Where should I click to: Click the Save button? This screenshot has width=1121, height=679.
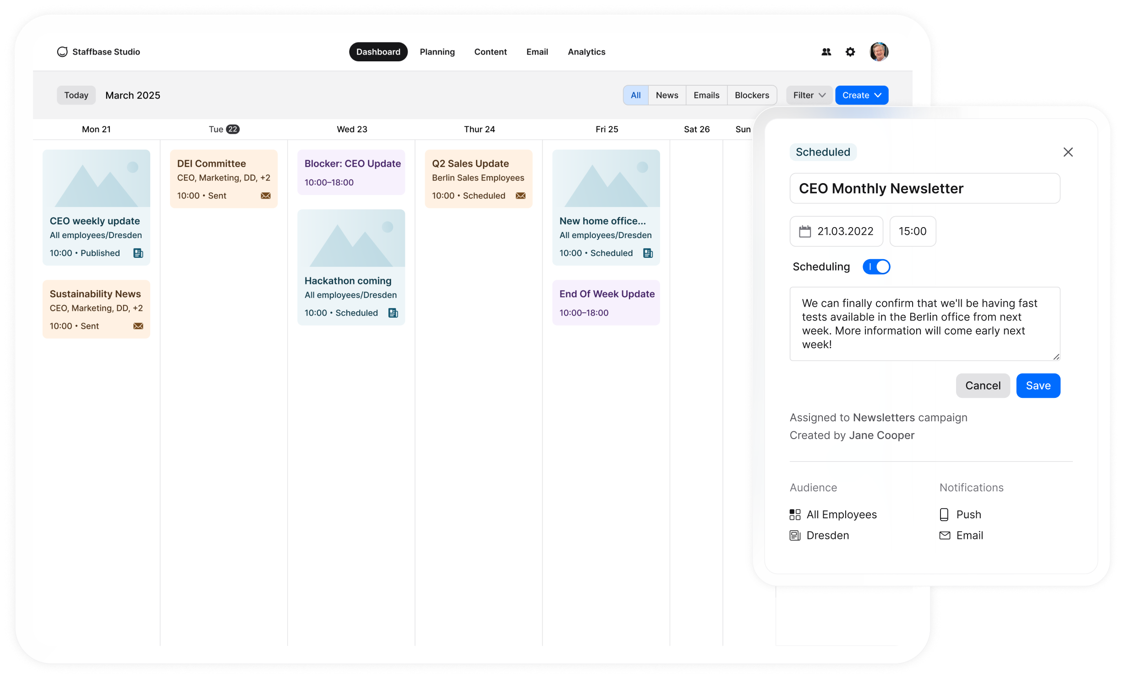[x=1038, y=386]
